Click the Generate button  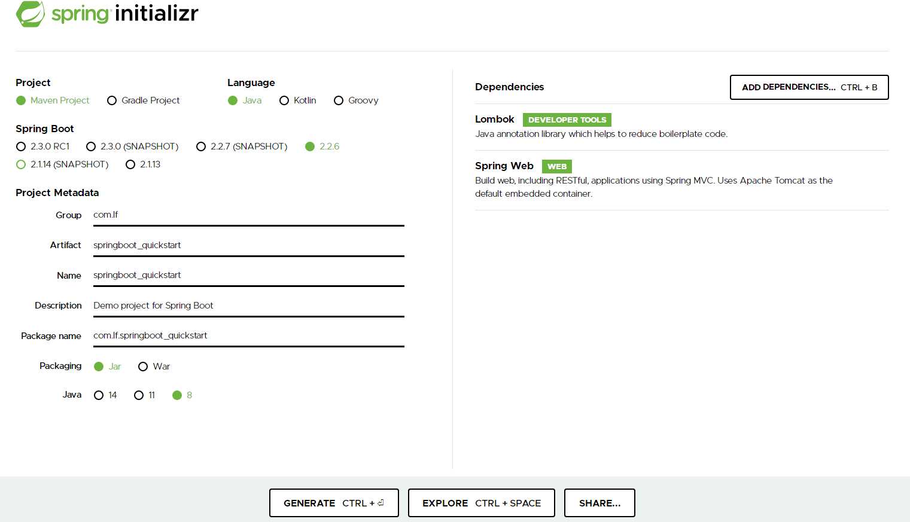click(x=334, y=503)
